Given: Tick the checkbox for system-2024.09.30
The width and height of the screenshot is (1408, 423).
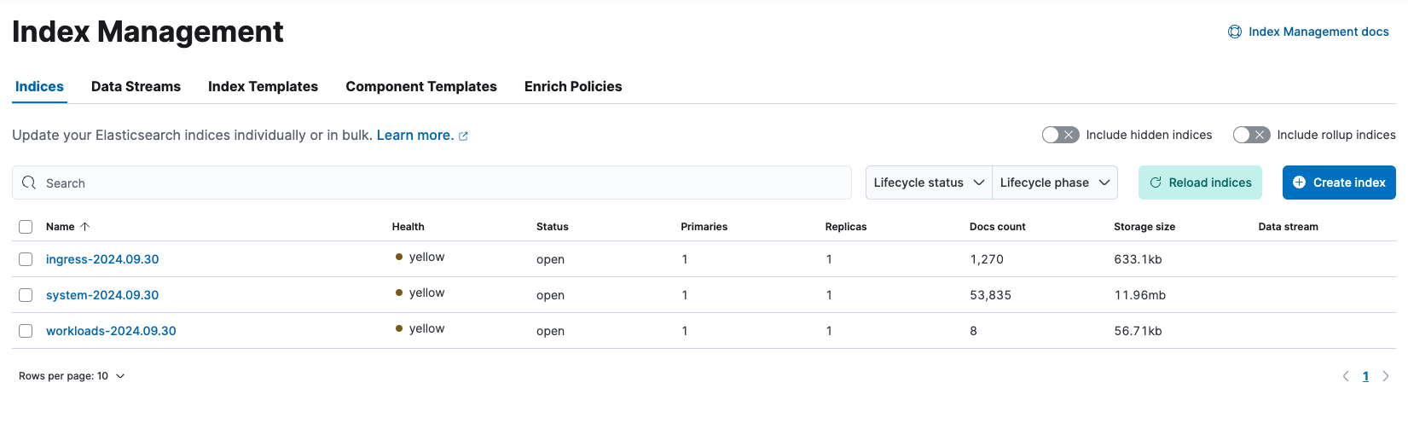Looking at the screenshot, I should click(26, 295).
